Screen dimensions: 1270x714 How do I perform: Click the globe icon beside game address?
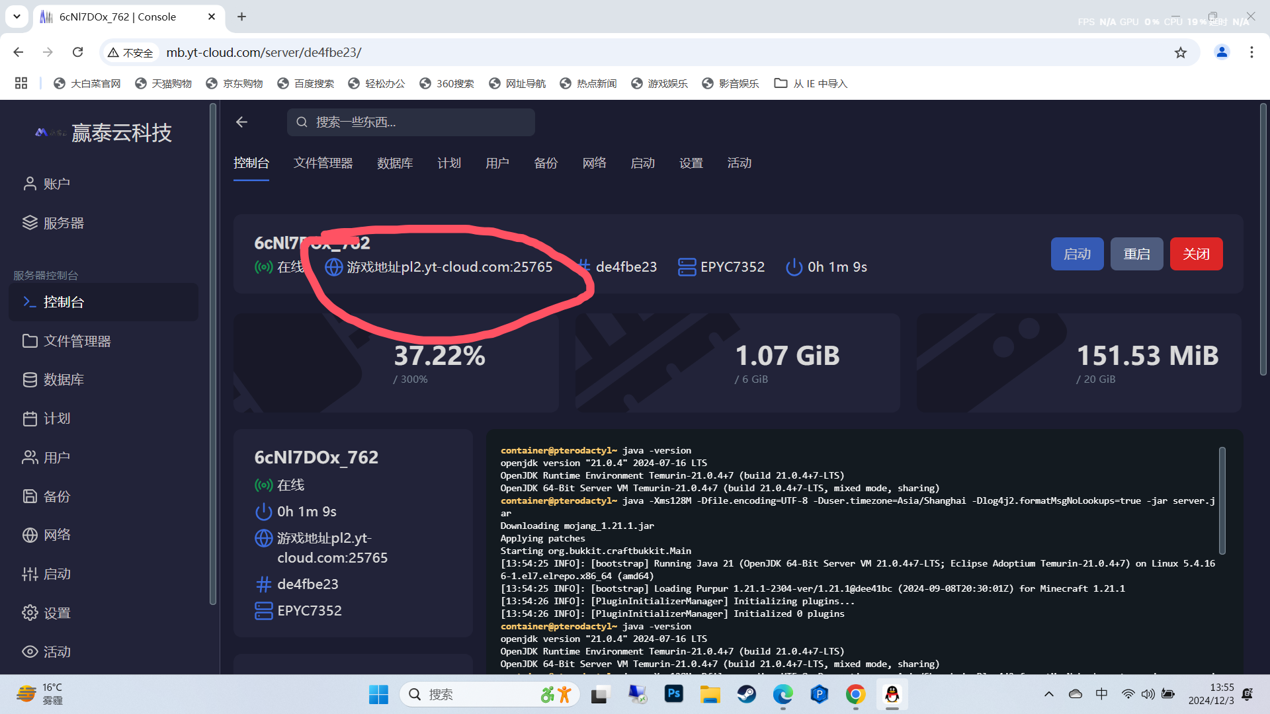pos(333,267)
